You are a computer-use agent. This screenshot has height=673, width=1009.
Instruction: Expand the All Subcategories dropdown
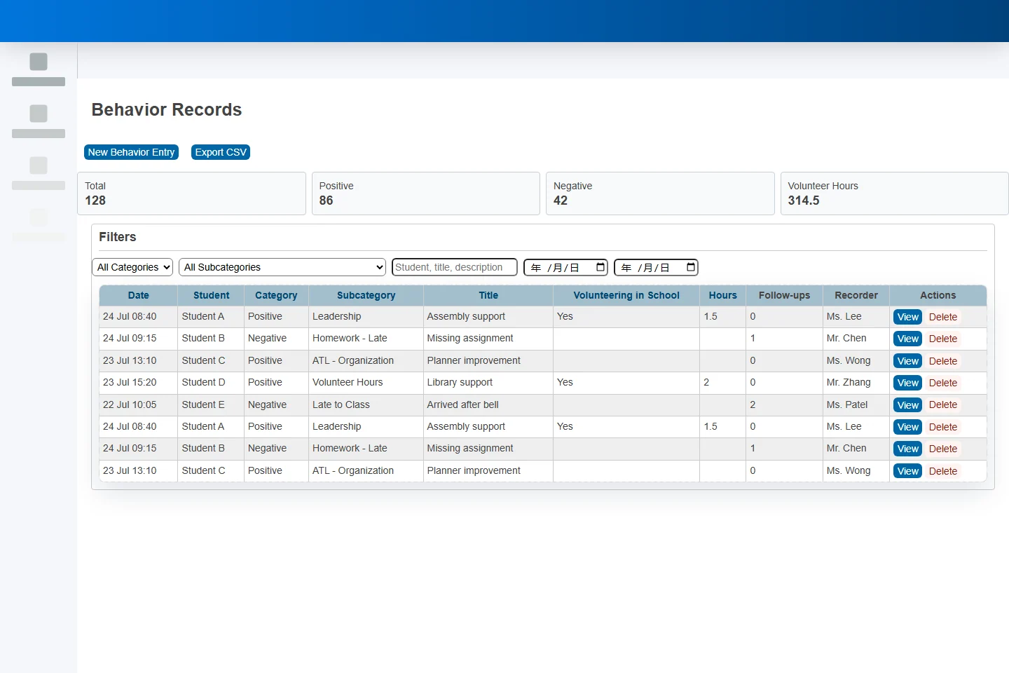click(282, 267)
